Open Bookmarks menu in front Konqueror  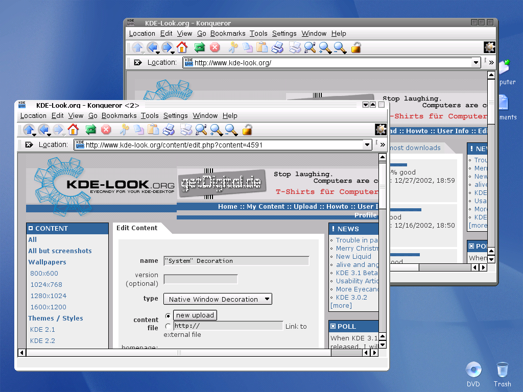pos(119,116)
